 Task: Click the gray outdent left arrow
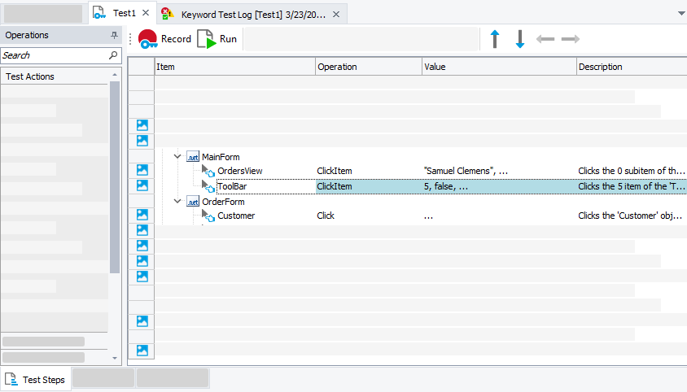point(545,39)
